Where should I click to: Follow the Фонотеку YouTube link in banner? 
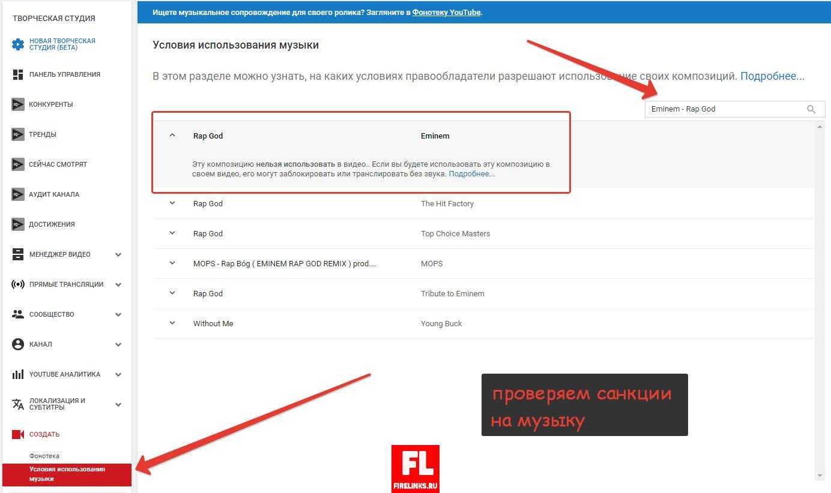[x=446, y=12]
